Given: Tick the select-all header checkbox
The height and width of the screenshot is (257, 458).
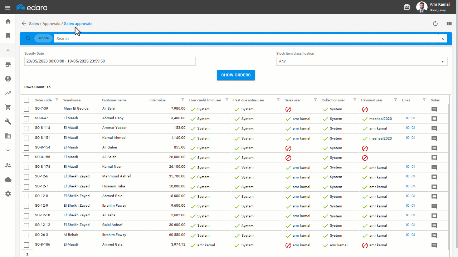Looking at the screenshot, I should (x=26, y=100).
